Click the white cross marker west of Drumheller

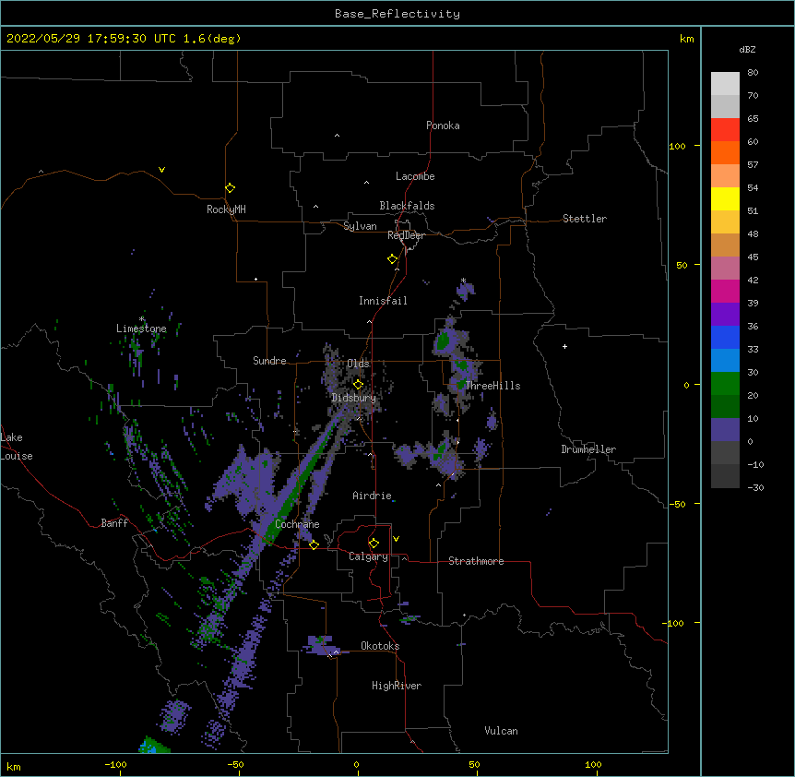click(x=564, y=346)
